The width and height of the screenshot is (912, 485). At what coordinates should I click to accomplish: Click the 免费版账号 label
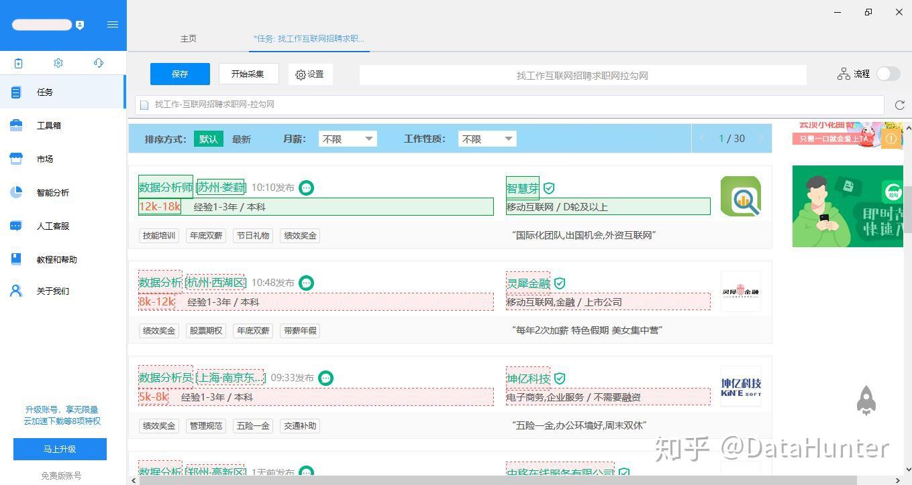61,476
